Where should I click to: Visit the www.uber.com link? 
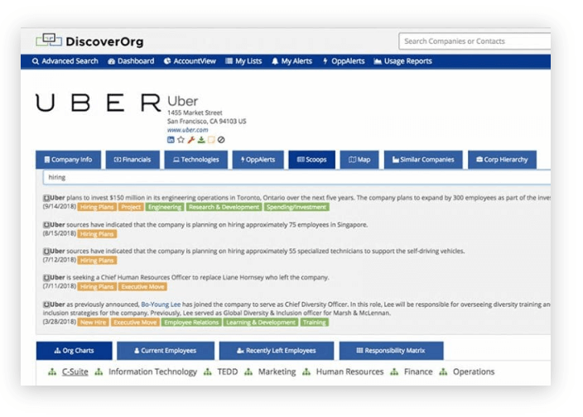(187, 130)
